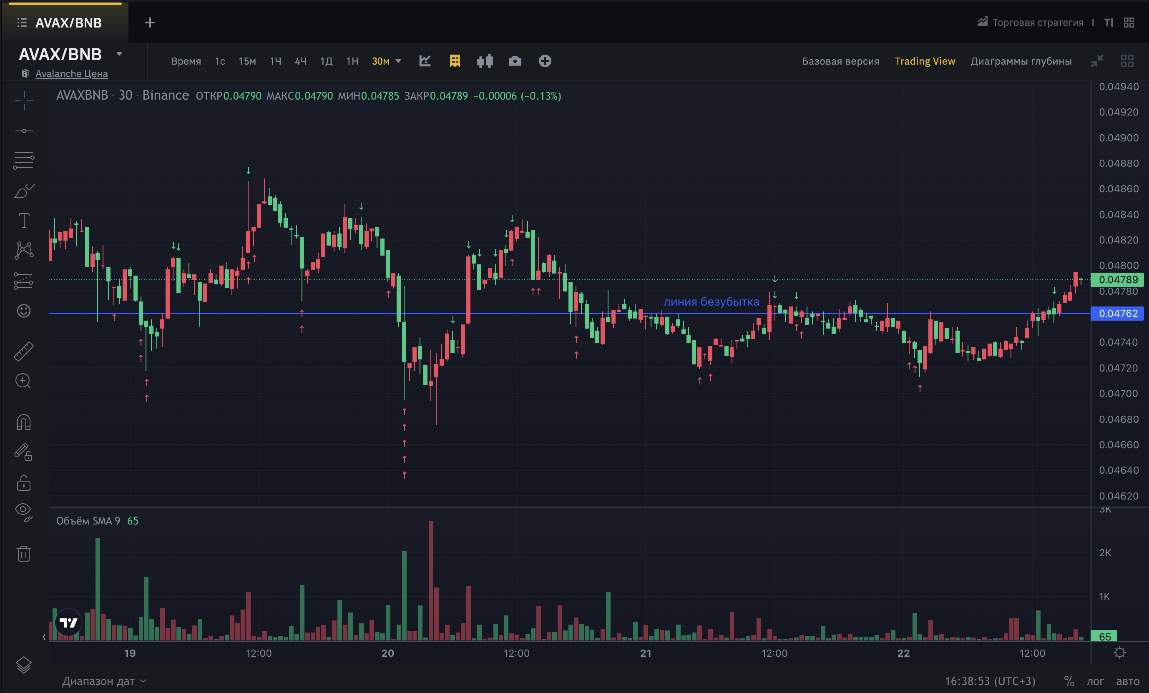The image size is (1149, 693).
Task: Select the ruler measure tool
Action: [24, 351]
